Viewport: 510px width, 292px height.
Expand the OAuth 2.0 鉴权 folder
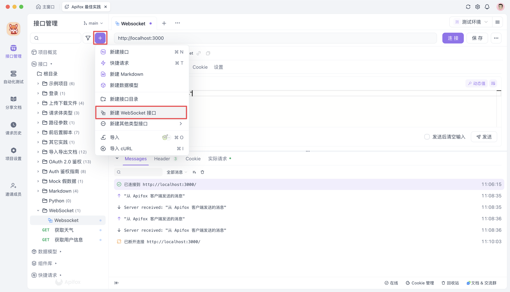click(x=38, y=162)
